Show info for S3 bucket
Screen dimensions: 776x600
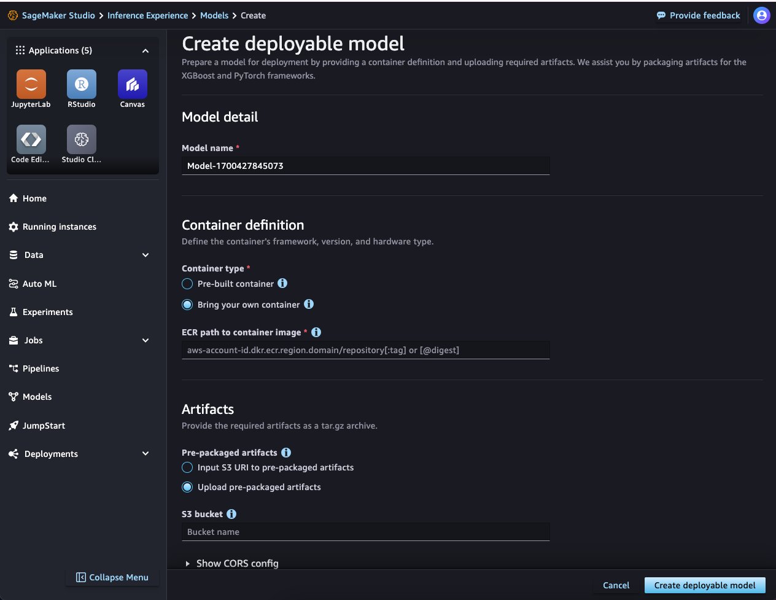point(231,514)
